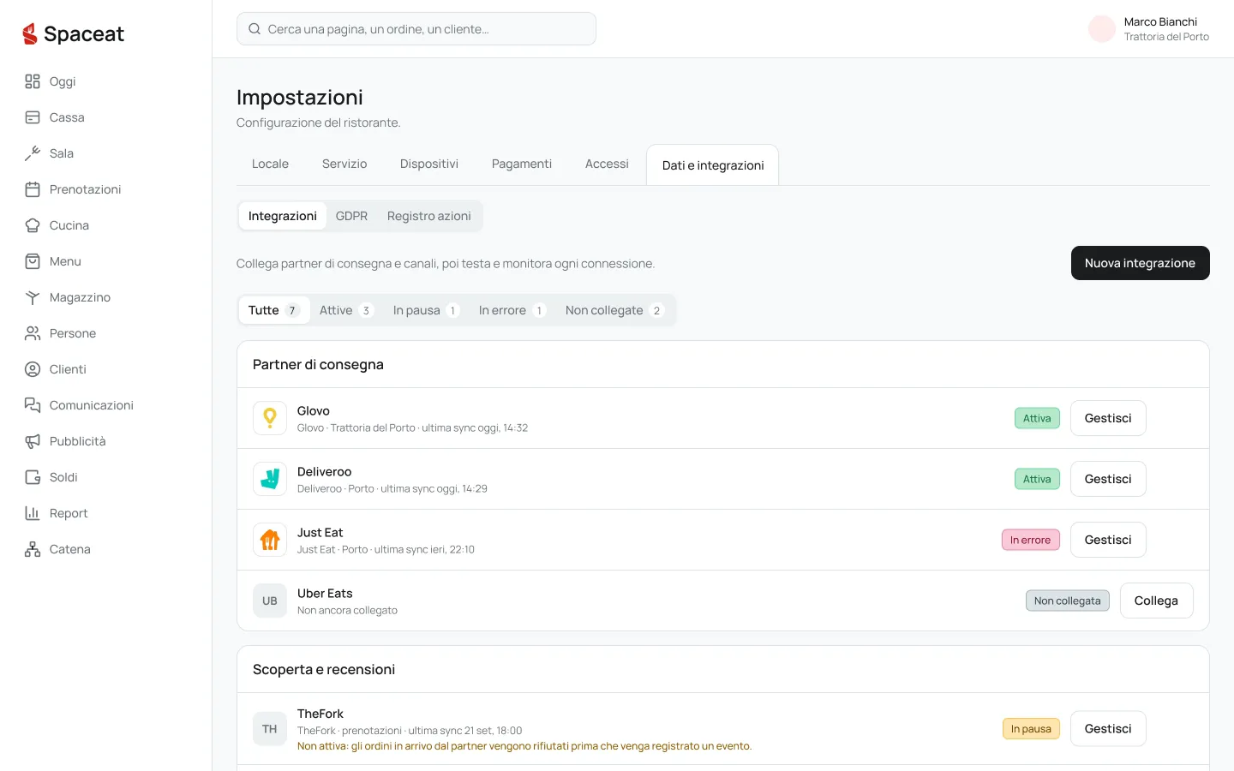Screen dimensions: 1234x771
Task: Click Gestisci for Deliveroo
Action: (1108, 479)
